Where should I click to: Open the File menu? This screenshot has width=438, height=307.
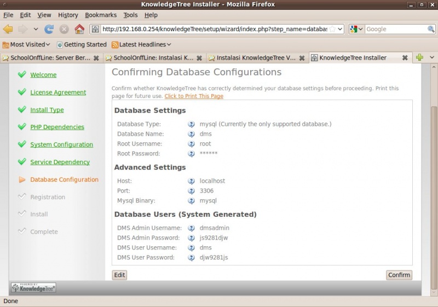8,15
